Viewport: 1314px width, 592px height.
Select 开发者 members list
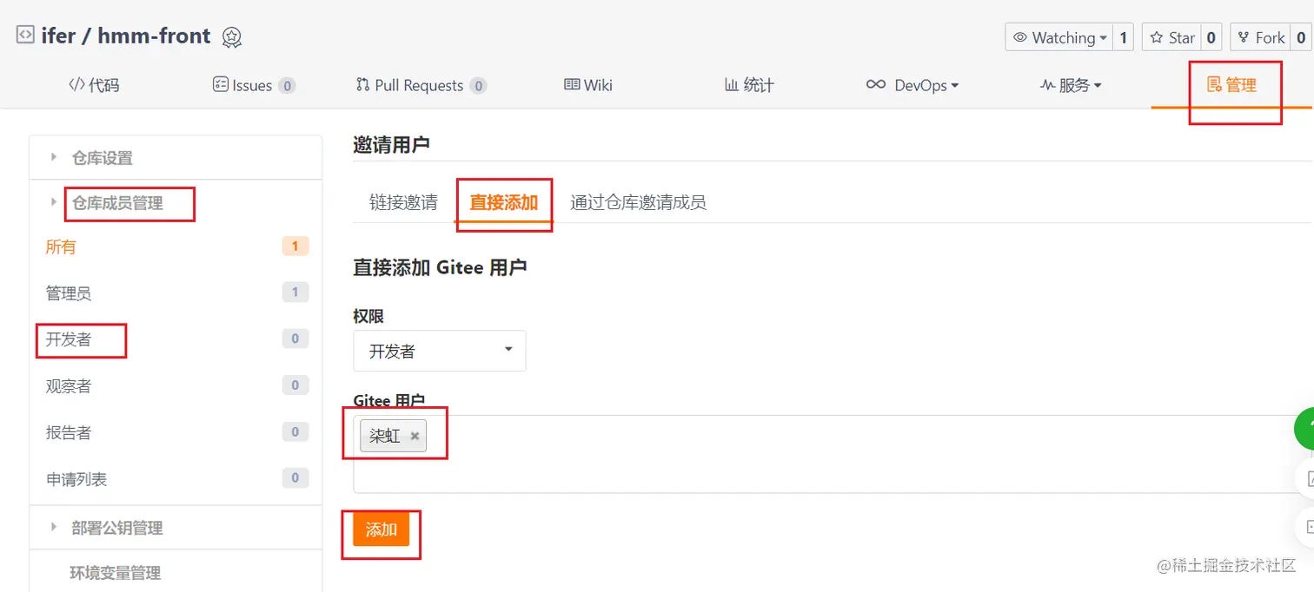pos(69,339)
